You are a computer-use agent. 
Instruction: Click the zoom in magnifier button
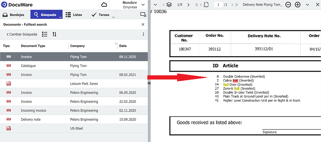coord(298,4)
